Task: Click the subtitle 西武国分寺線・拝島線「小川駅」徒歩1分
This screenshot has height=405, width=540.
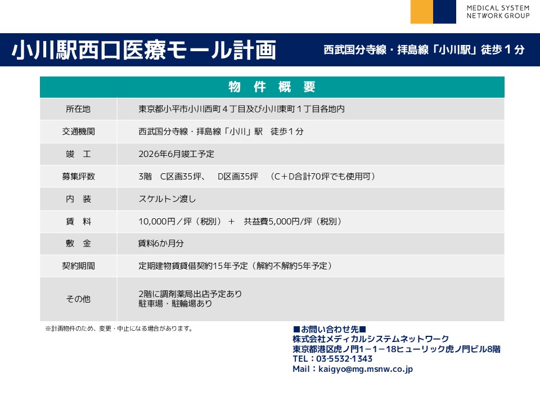Action: tap(424, 49)
